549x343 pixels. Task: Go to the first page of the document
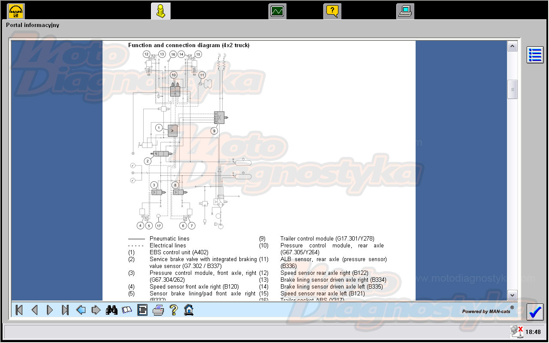(19, 310)
